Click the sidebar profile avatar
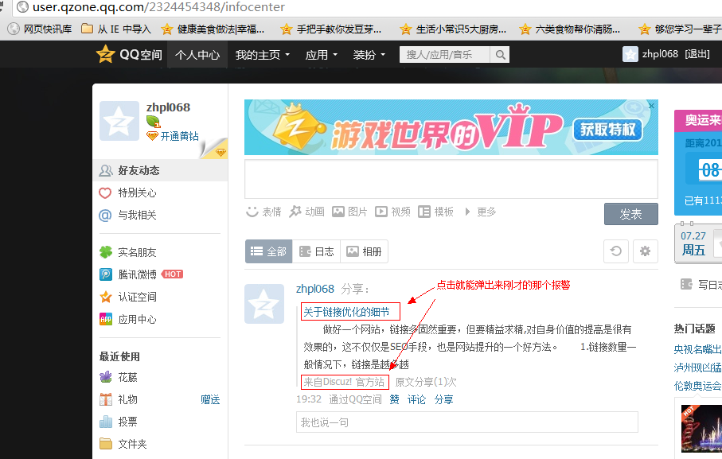 [119, 121]
